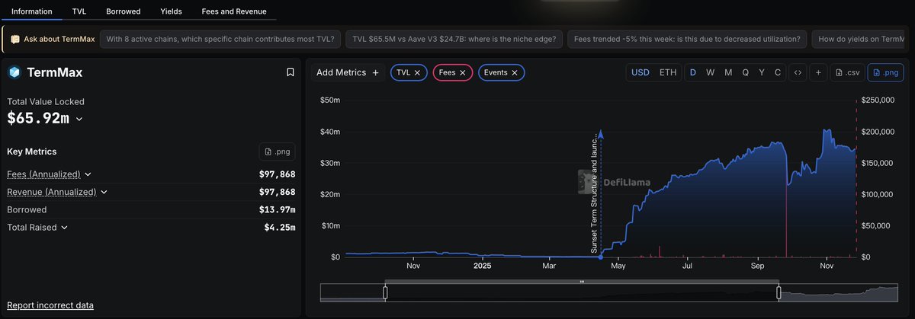
Task: Open the Yields tab
Action: coord(171,11)
